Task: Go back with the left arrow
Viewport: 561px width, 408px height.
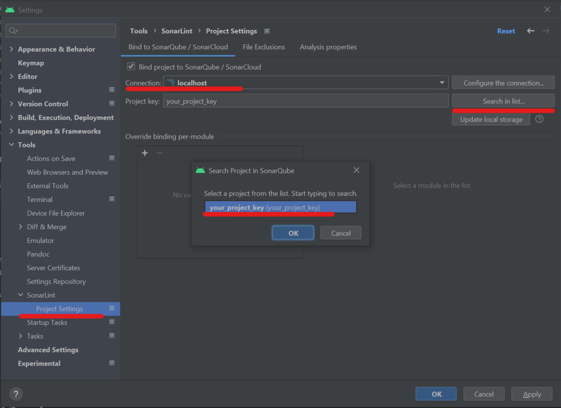Action: tap(530, 31)
